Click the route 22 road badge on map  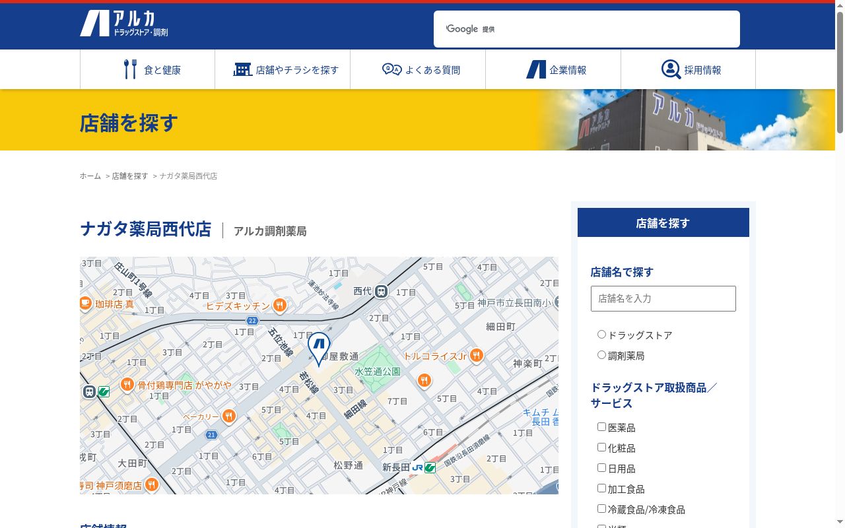point(252,321)
